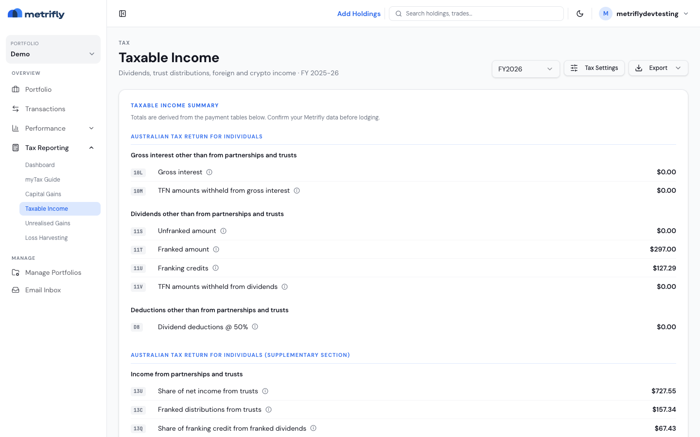
Task: Click the Portfolio briefcase icon
Action: click(16, 89)
